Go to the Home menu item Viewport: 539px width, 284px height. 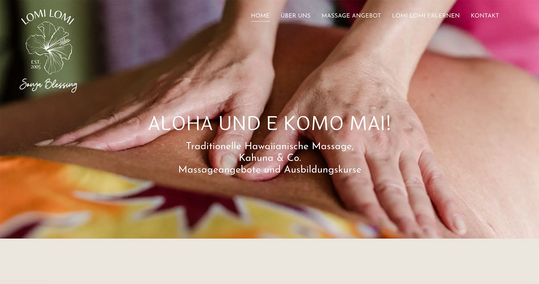tap(260, 16)
